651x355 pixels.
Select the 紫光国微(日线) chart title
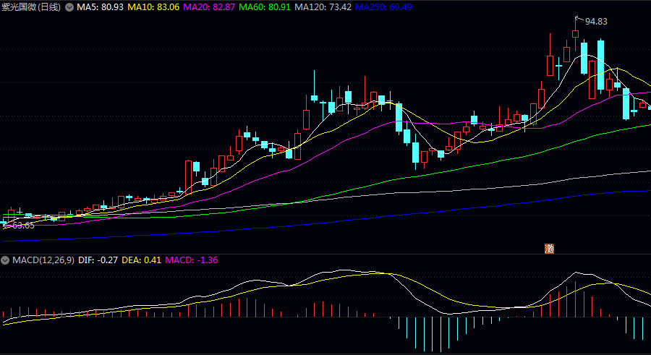click(x=32, y=7)
